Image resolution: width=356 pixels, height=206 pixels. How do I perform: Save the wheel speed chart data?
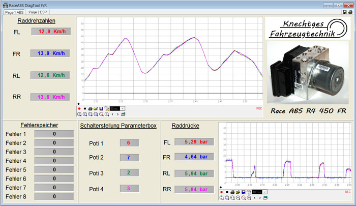pyautogui.click(x=101, y=108)
